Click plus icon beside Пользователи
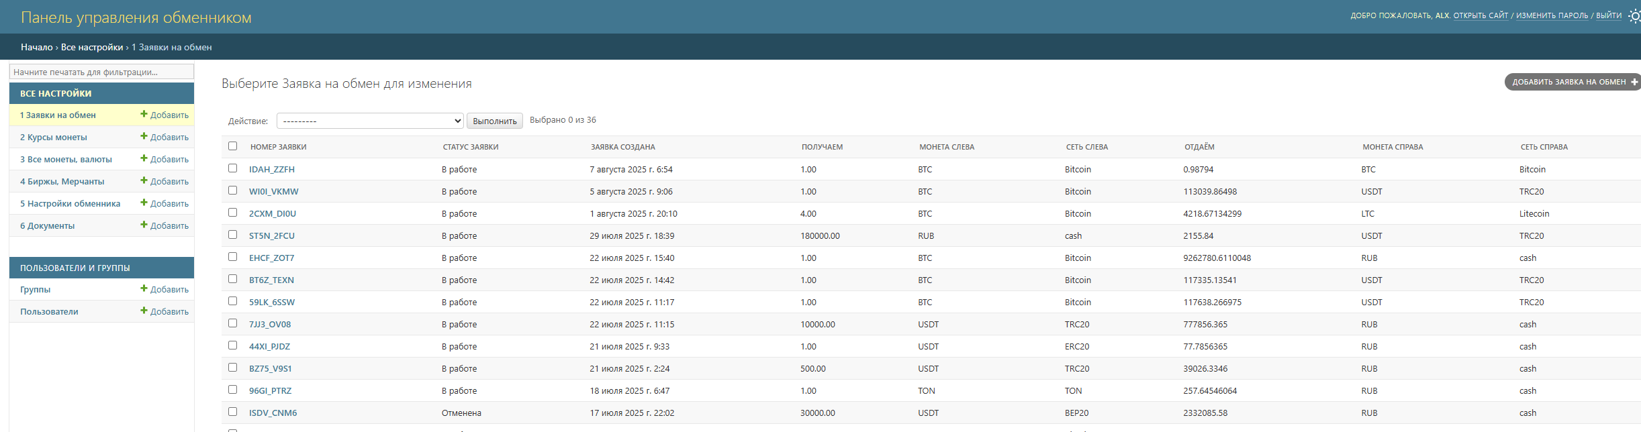 (144, 311)
